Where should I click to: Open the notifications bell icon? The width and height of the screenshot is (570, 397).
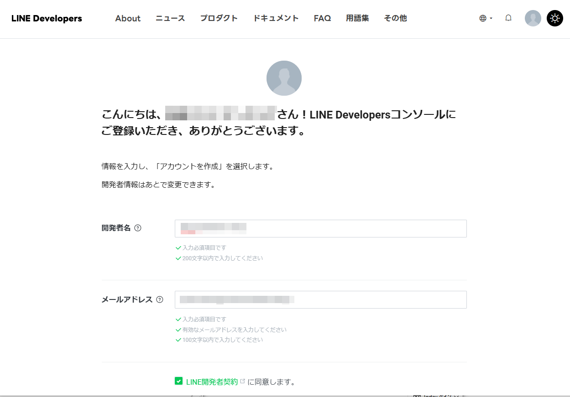pos(508,18)
